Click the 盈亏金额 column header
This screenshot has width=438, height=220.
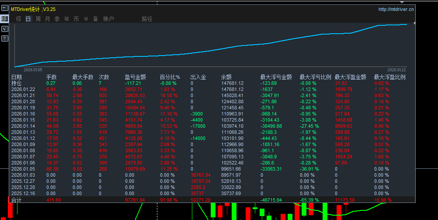[135, 77]
